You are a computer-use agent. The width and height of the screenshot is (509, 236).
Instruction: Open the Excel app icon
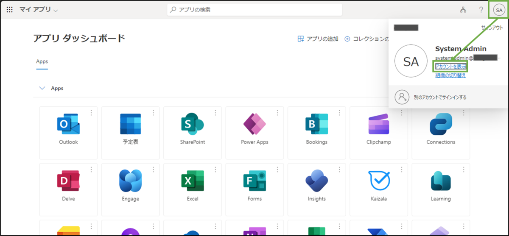coord(193,181)
